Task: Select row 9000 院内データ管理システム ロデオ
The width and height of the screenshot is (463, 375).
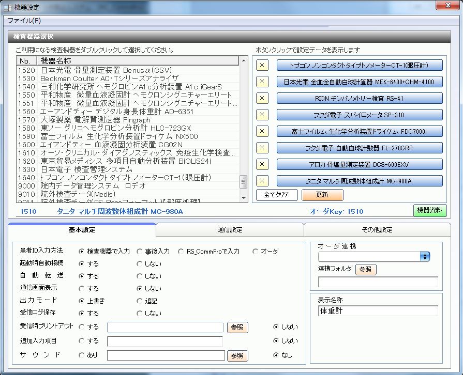Action: click(x=128, y=186)
